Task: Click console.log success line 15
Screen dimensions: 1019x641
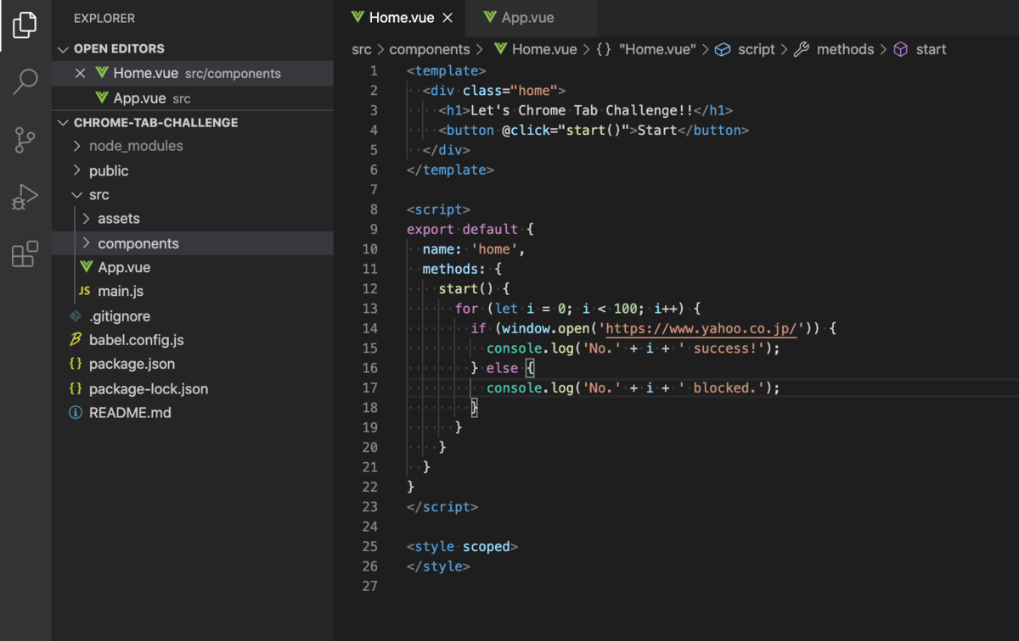Action: (633, 348)
